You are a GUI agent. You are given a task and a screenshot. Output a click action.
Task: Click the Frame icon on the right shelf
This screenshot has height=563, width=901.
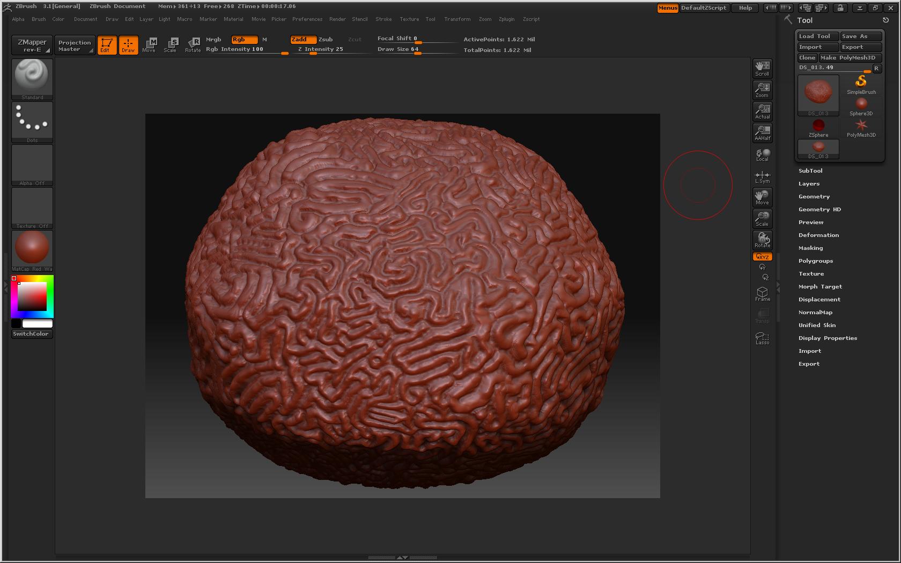(x=762, y=293)
